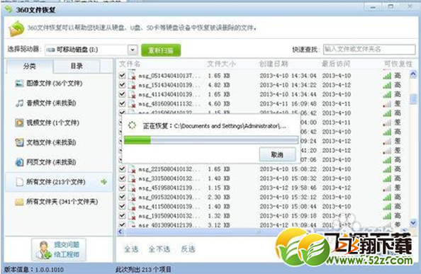421x274 pixels.
Task: Click the deleted file icon of msg_0514340410137
Action: (132, 76)
